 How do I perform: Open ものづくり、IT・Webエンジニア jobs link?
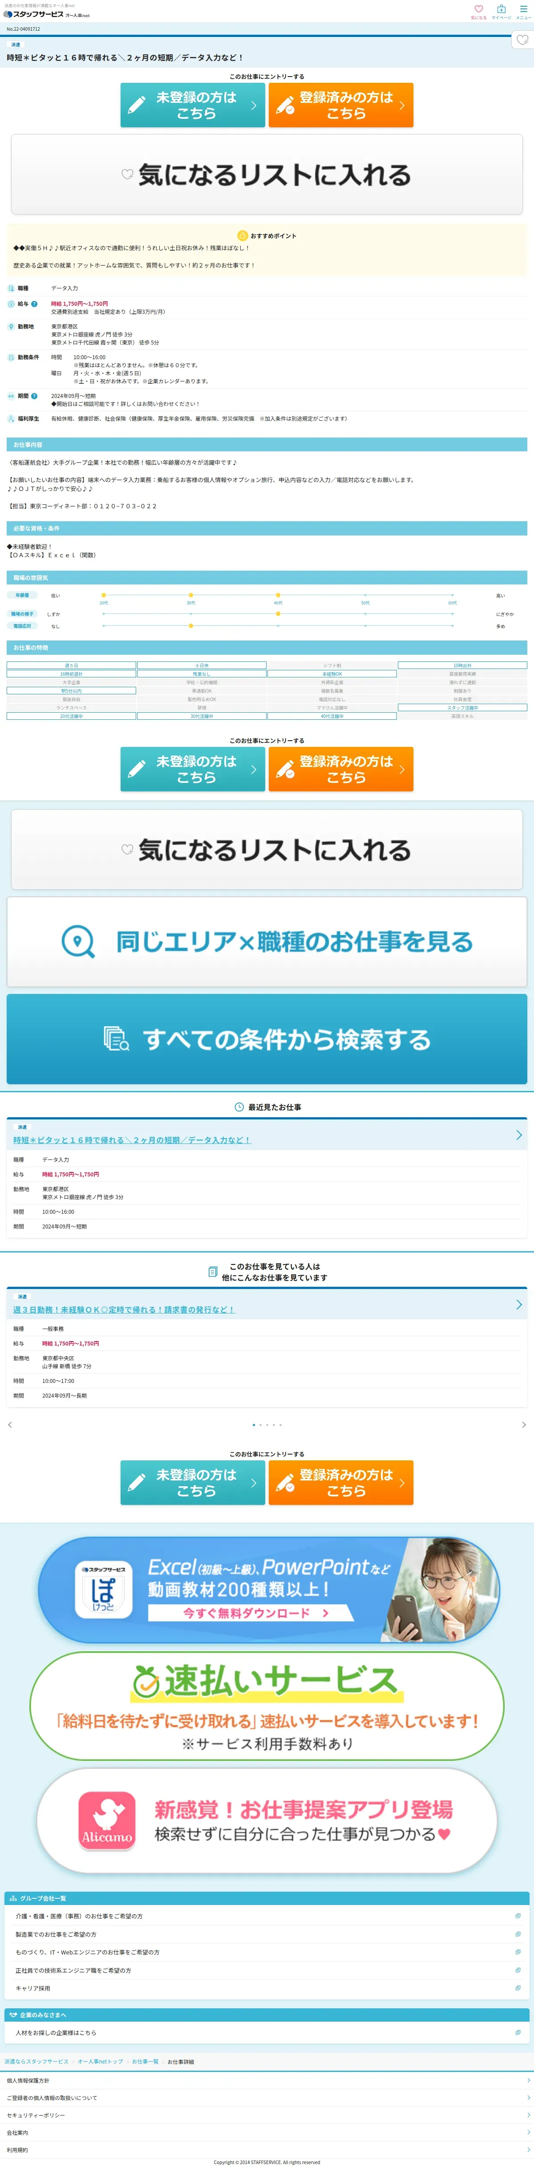[267, 1952]
